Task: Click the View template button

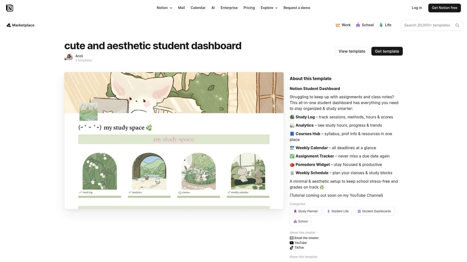Action: tap(351, 51)
